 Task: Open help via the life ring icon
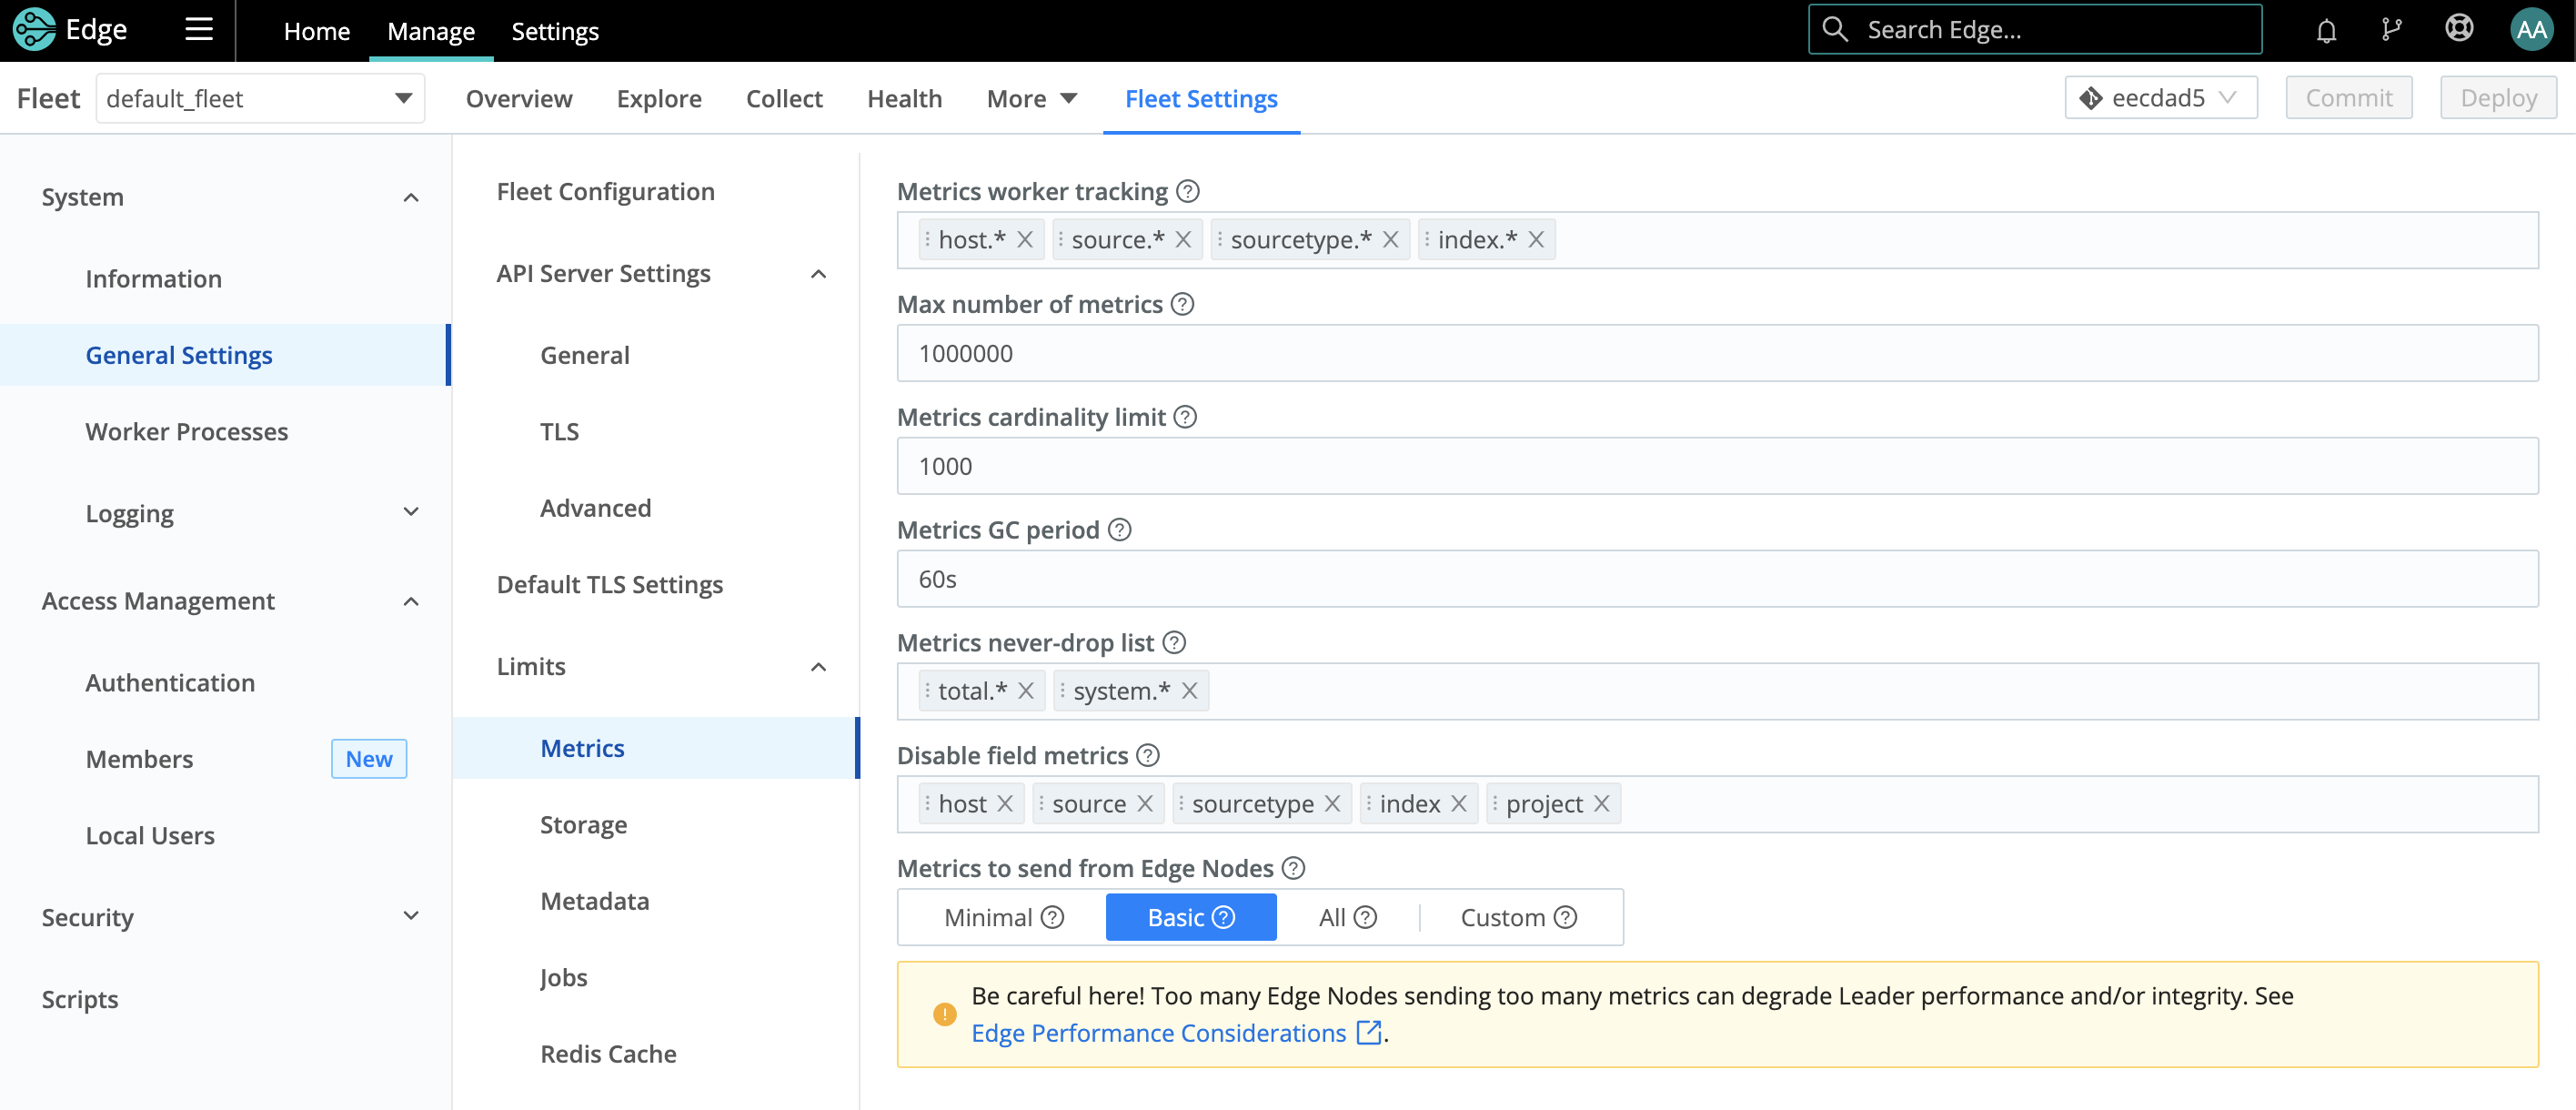[2459, 29]
